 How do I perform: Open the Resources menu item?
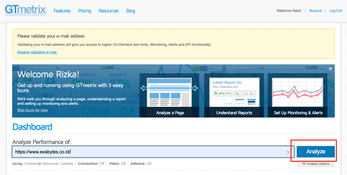(109, 11)
